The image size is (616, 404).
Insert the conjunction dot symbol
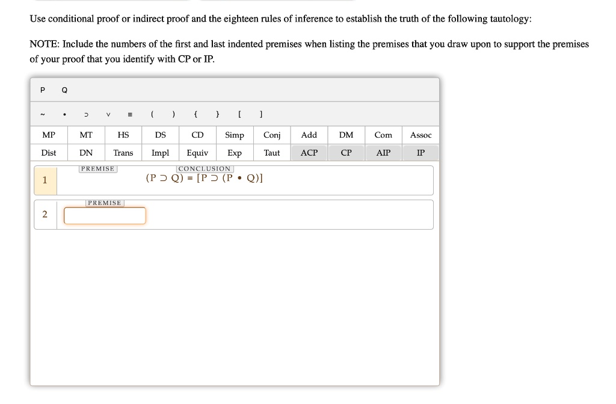(64, 114)
